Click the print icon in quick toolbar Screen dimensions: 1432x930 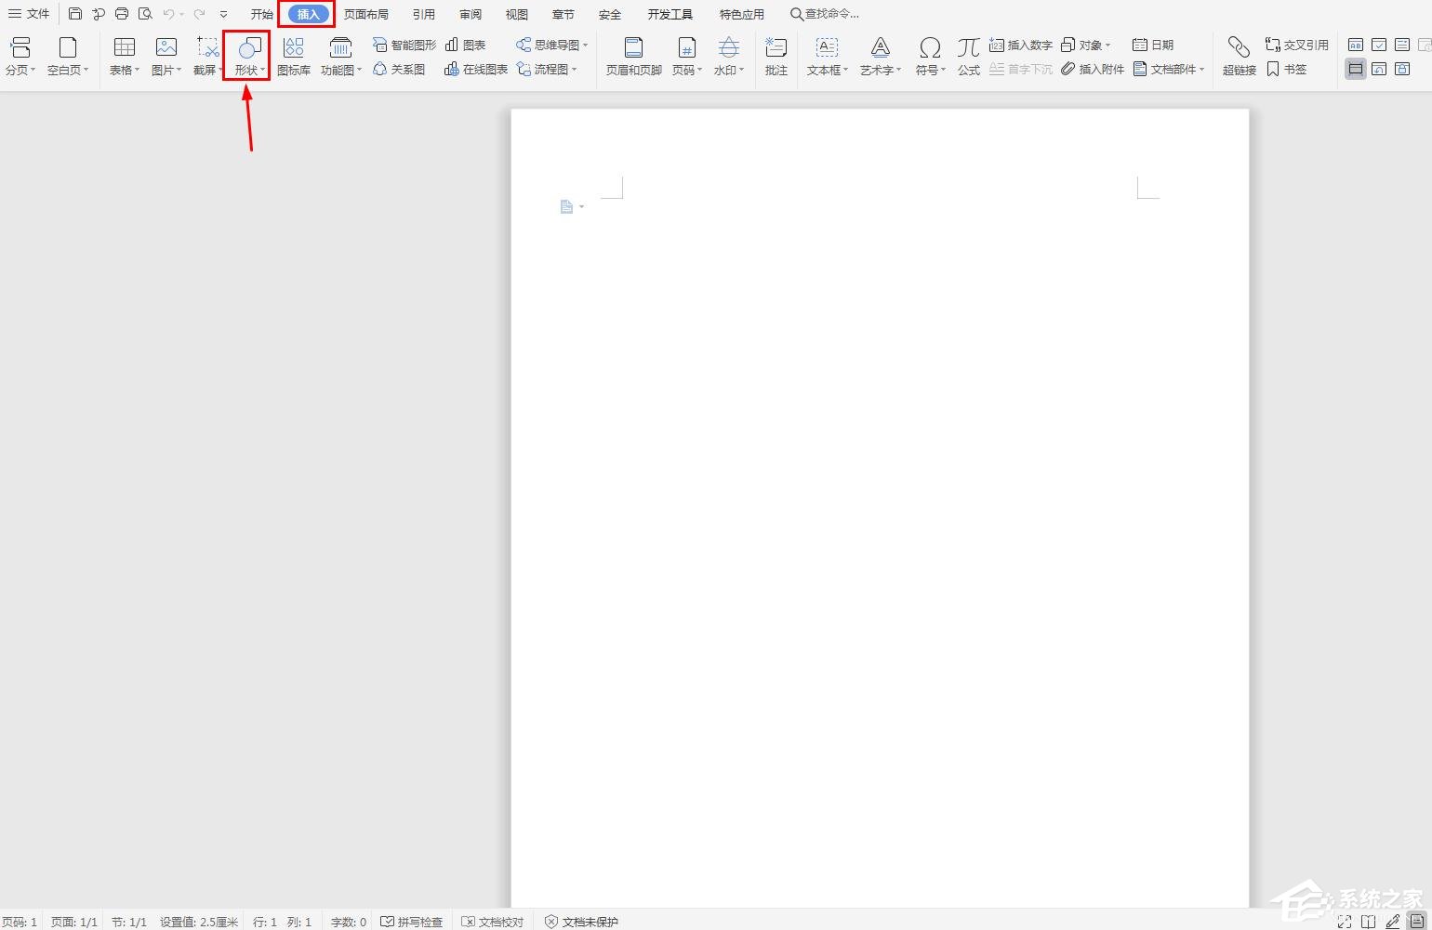(122, 14)
